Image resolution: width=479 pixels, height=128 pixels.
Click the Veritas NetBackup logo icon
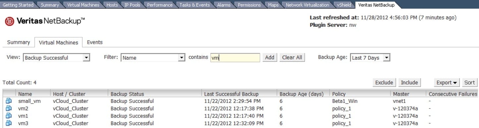coord(9,21)
